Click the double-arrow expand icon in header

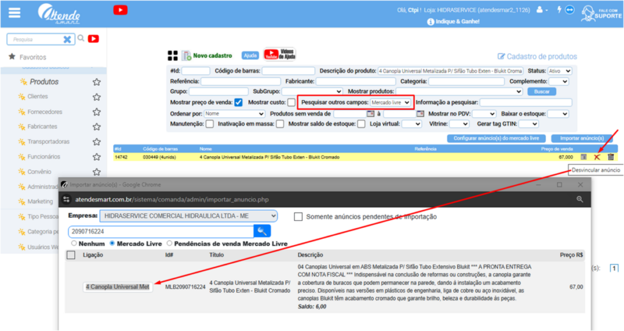(570, 10)
